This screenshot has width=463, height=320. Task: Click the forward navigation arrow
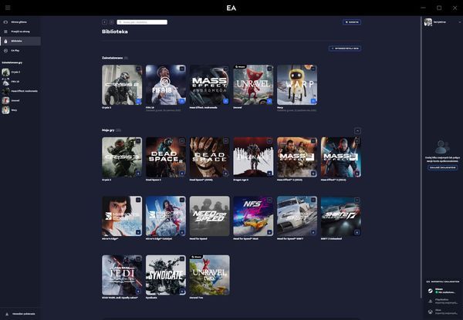point(112,22)
